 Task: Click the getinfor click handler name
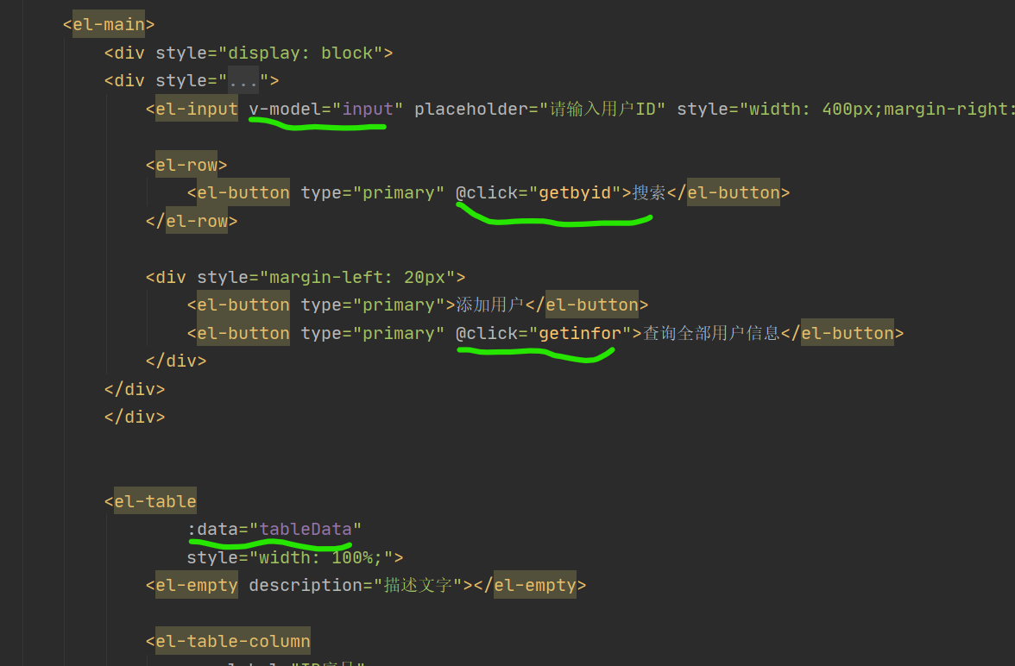(580, 333)
